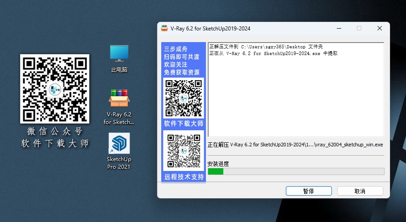Click the 欢迎关注 text in sidebar
Image resolution: width=406 pixels, height=222 pixels.
coord(176,64)
